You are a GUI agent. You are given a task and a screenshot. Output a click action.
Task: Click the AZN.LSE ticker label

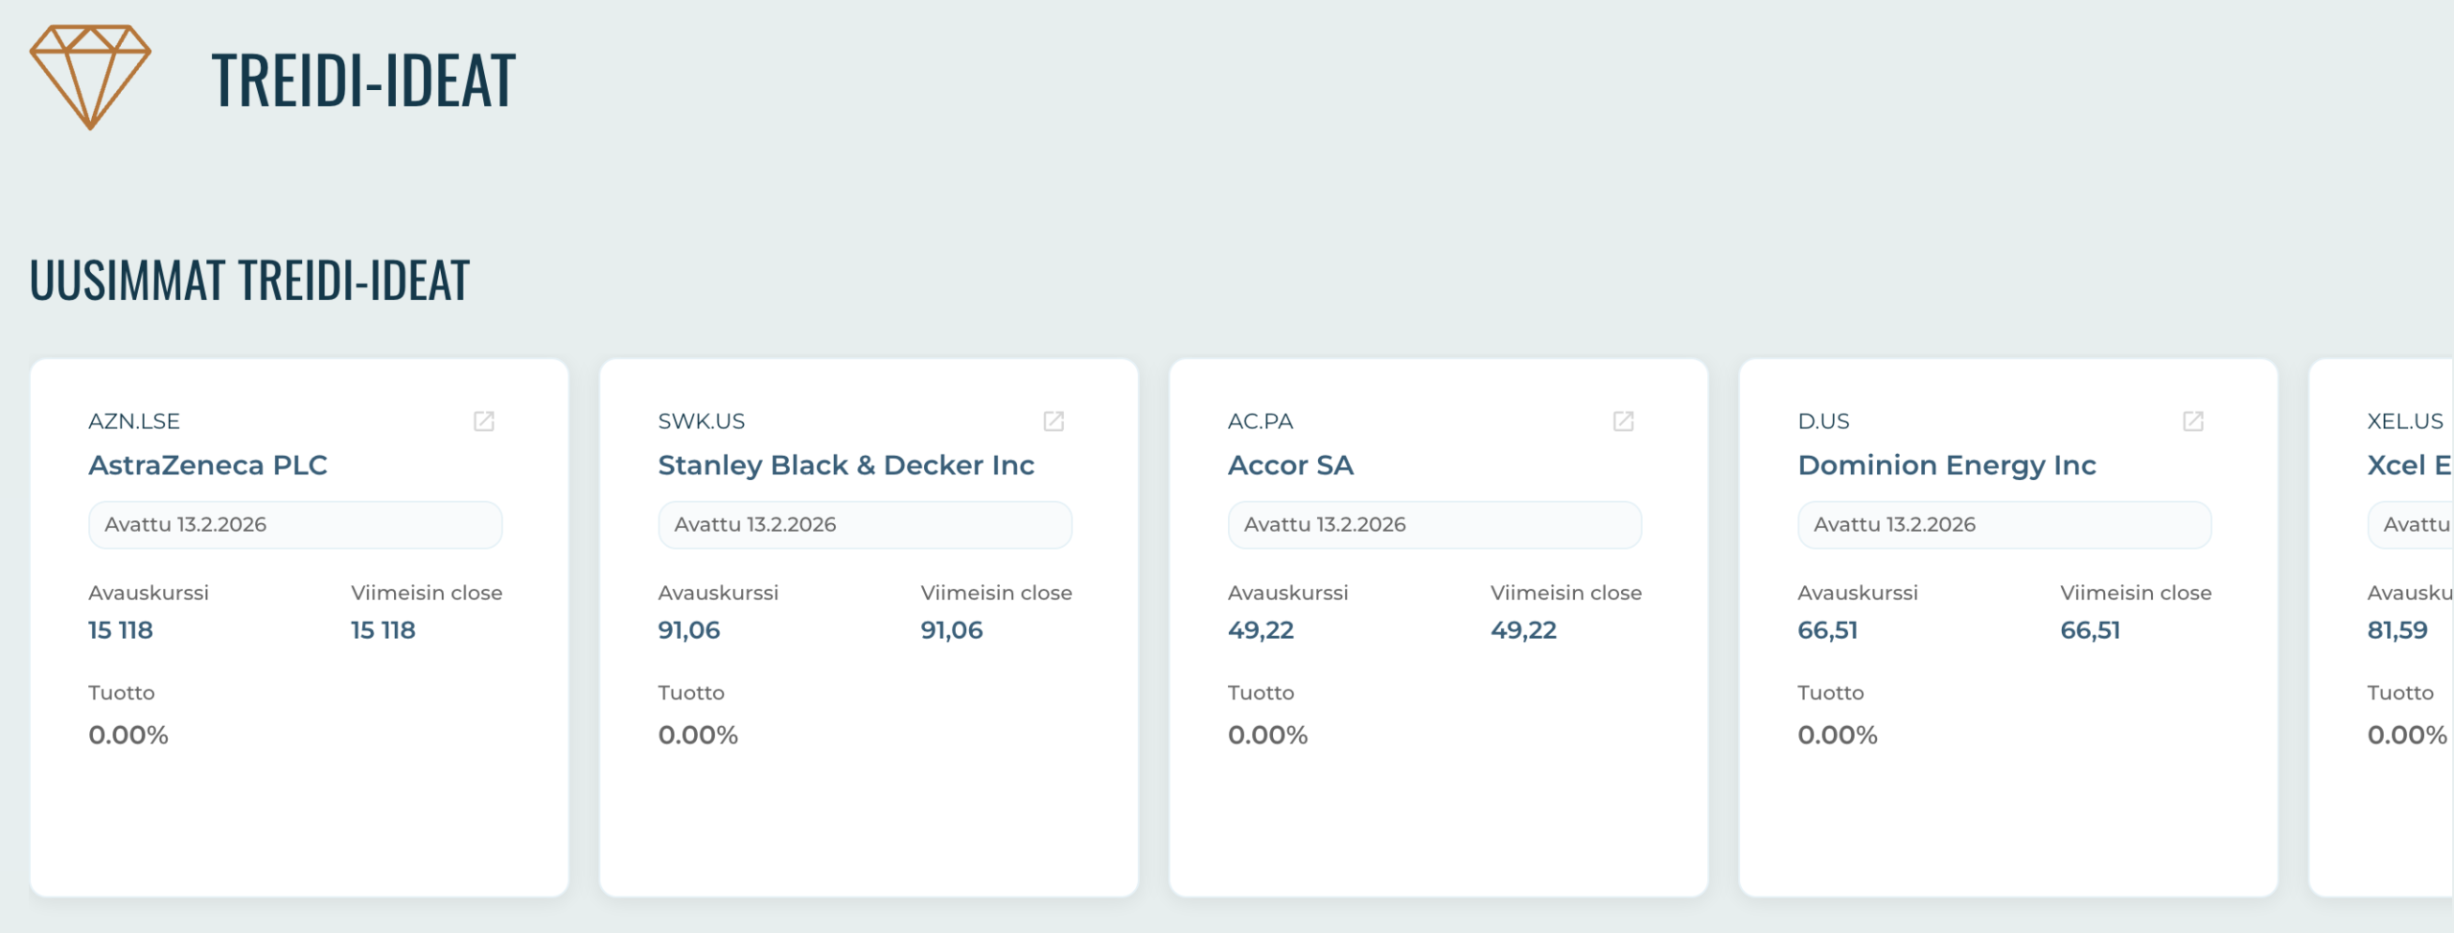coord(134,421)
